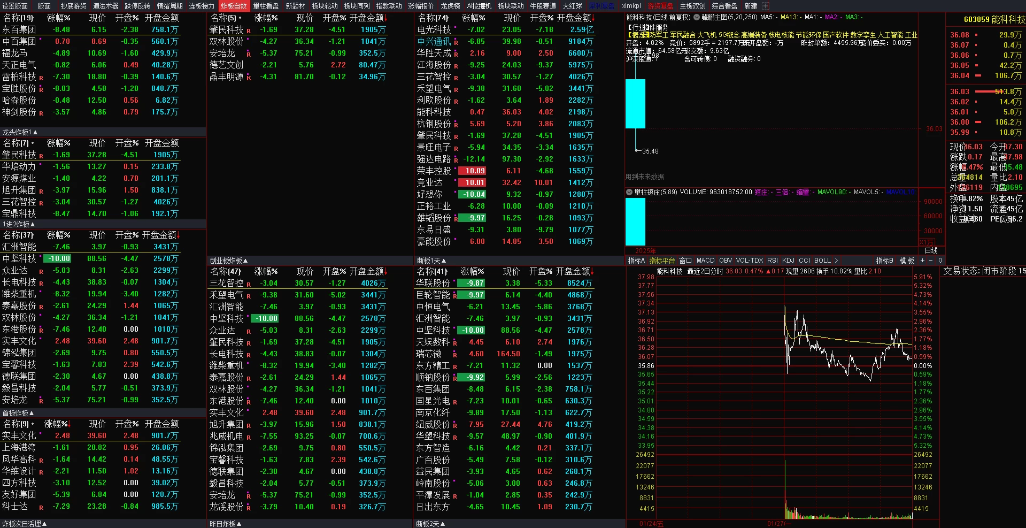1026x528 pixels.
Task: Click the plus zoom icon in indicator bar
Action: tap(922, 261)
